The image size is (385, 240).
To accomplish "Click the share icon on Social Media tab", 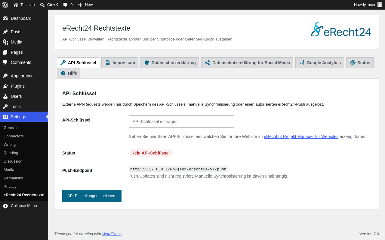I will pyautogui.click(x=207, y=63).
